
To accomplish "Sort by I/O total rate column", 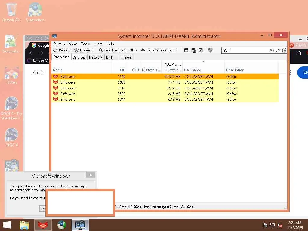I will 151,70.
